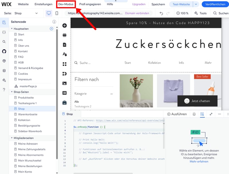229x174 pixels.
Task: Open the Dev-Modus menu
Action: pyautogui.click(x=66, y=4)
